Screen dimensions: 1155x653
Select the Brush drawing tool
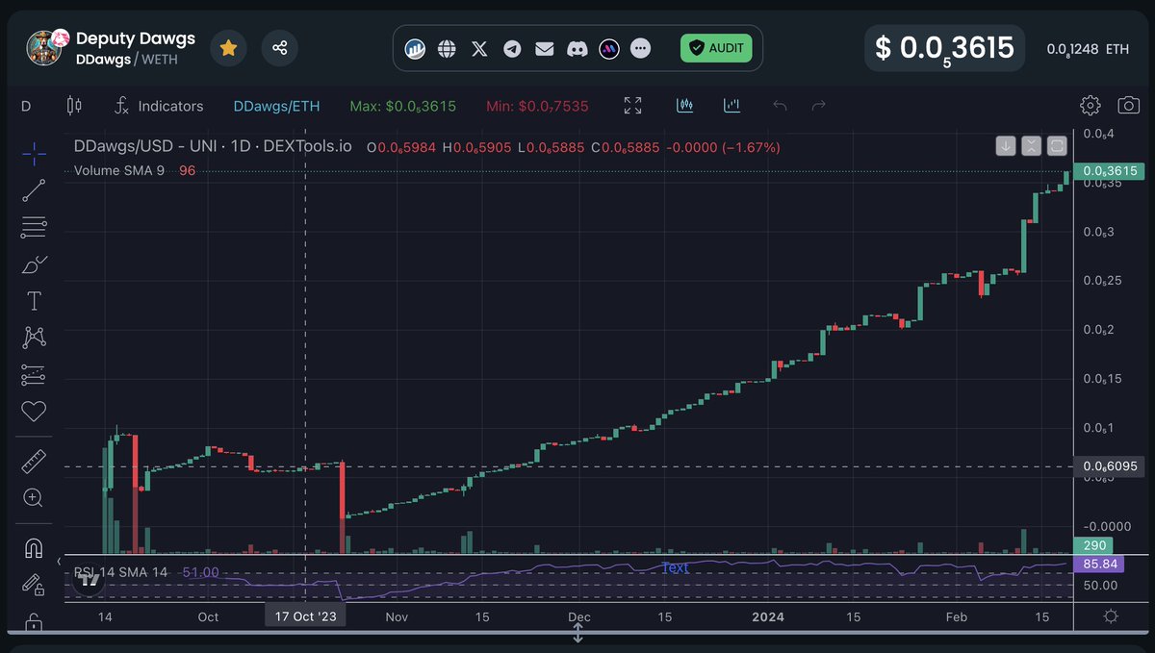(x=34, y=264)
